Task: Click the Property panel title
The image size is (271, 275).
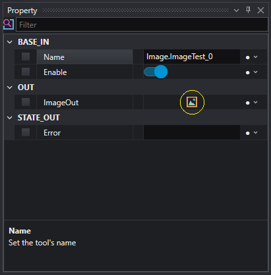Action: 22,11
